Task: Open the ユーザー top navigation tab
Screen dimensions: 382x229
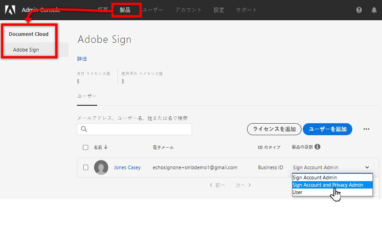Action: [x=153, y=10]
